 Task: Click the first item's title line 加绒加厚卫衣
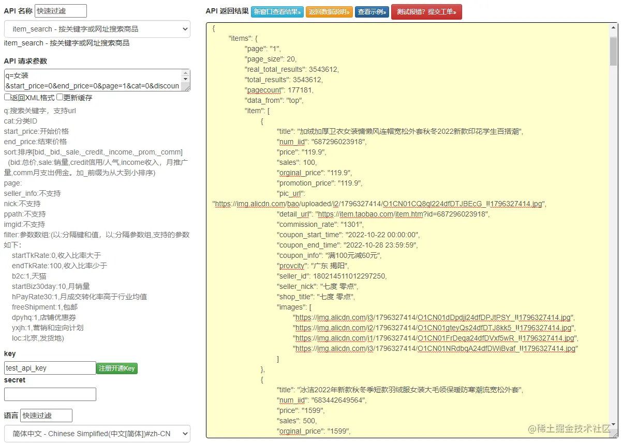[x=400, y=131]
